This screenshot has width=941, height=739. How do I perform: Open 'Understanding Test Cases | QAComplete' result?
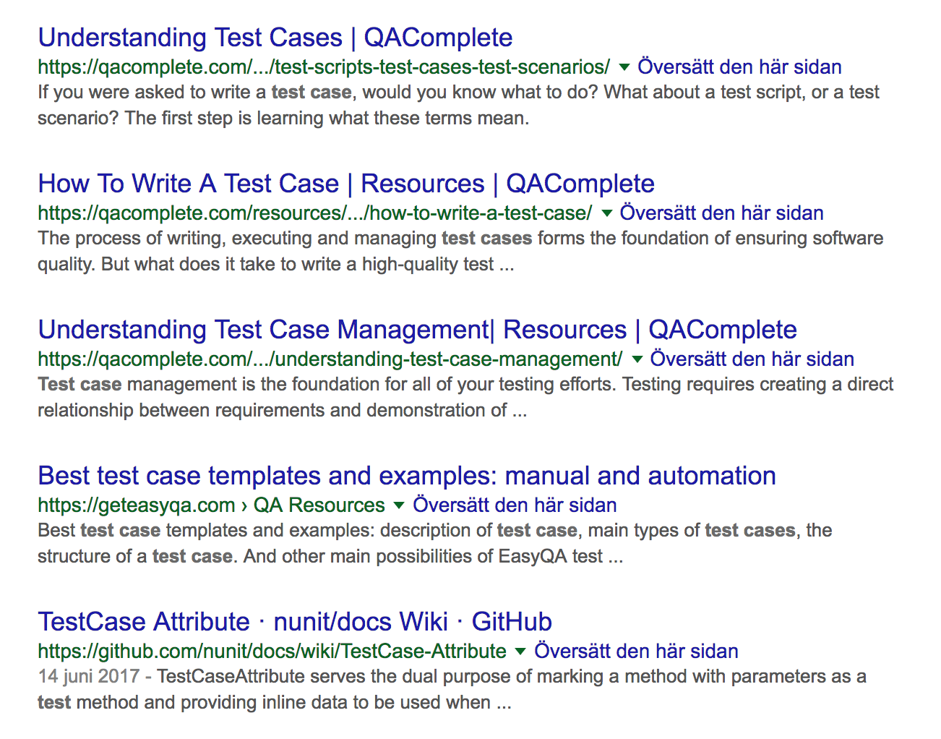coord(275,38)
